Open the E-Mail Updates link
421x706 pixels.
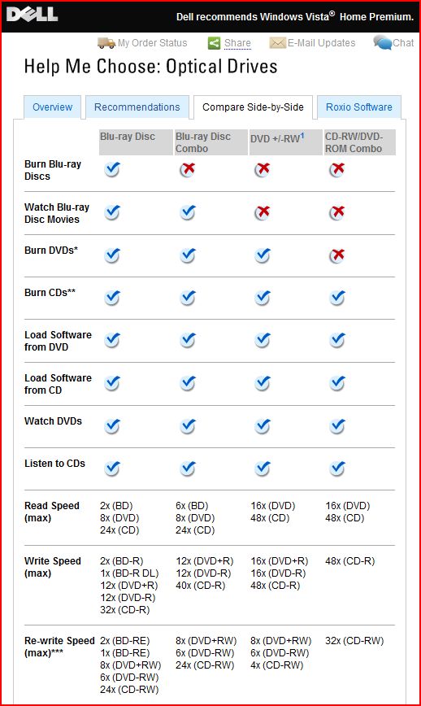tap(321, 43)
